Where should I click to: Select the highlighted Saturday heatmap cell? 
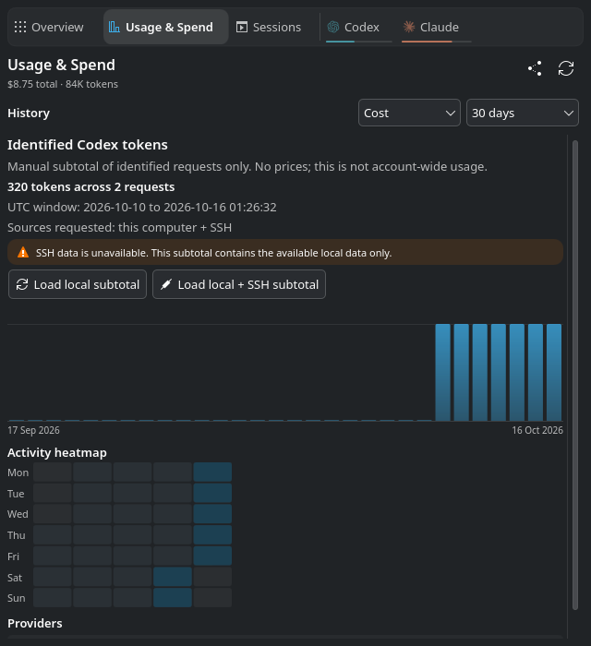click(x=173, y=577)
